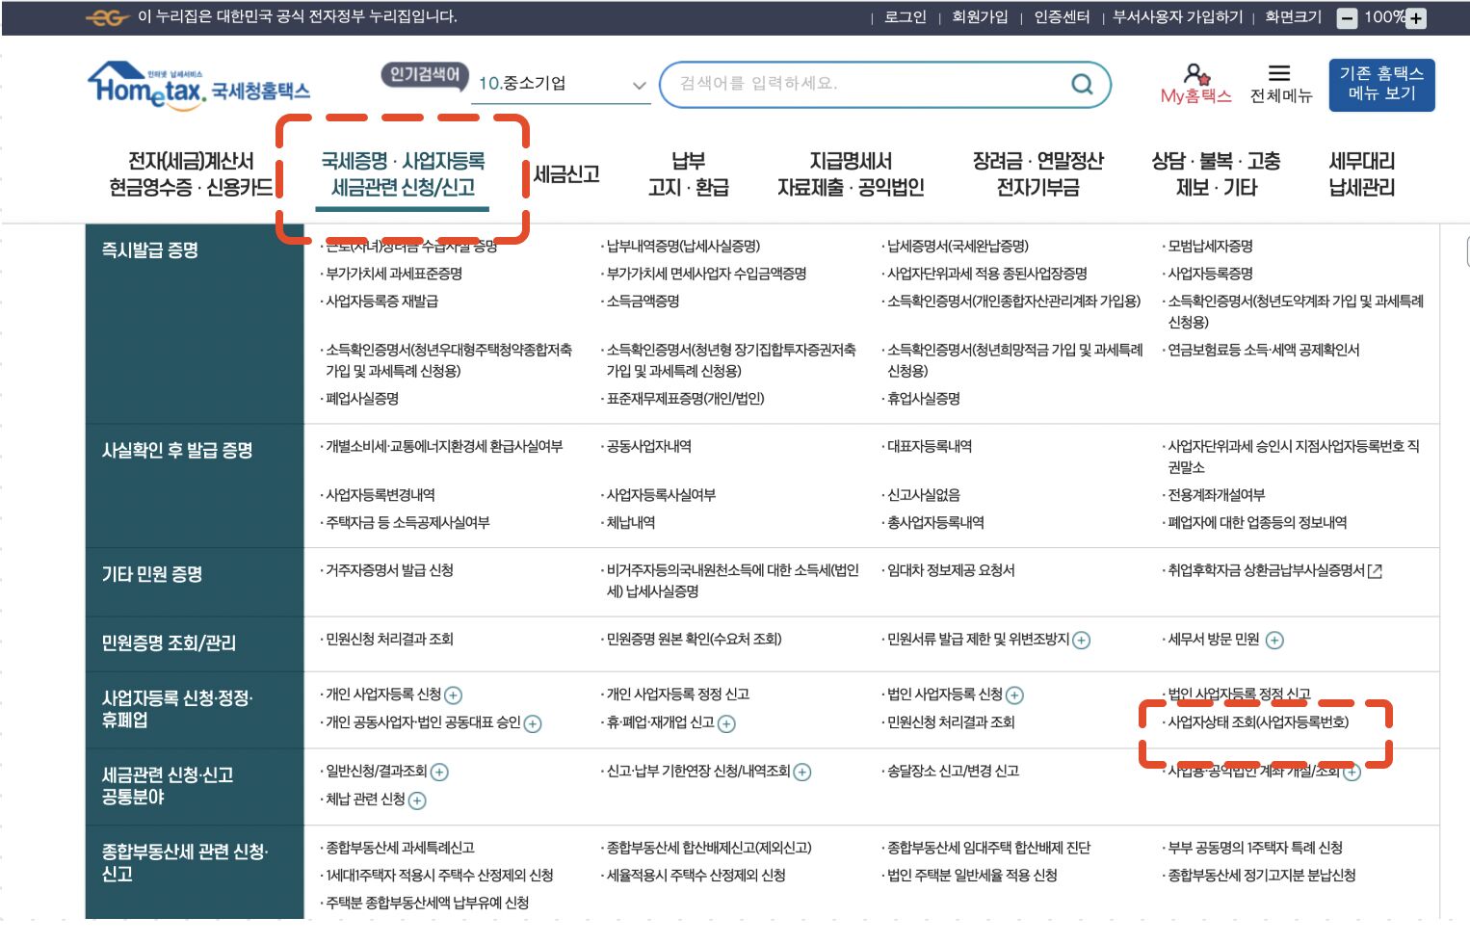
Task: Open 전체메뉴 hamburger menu
Action: coord(1279,74)
